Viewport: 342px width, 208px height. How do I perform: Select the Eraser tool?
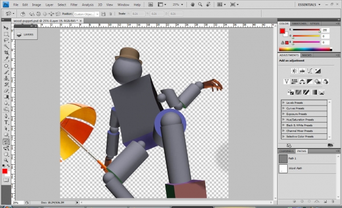6,91
